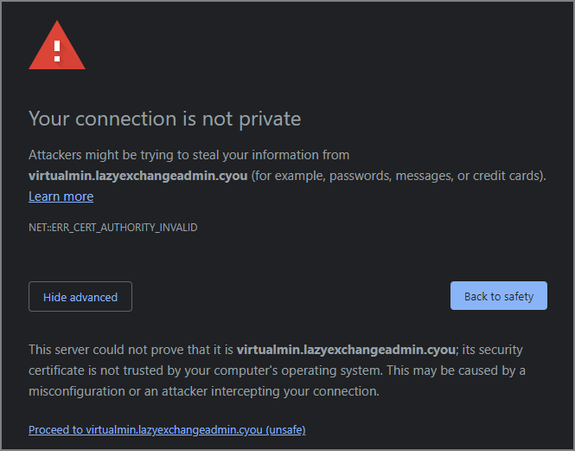Screen dimensions: 575x451
Task: Click the word "private" in the heading
Action: pyautogui.click(x=270, y=119)
